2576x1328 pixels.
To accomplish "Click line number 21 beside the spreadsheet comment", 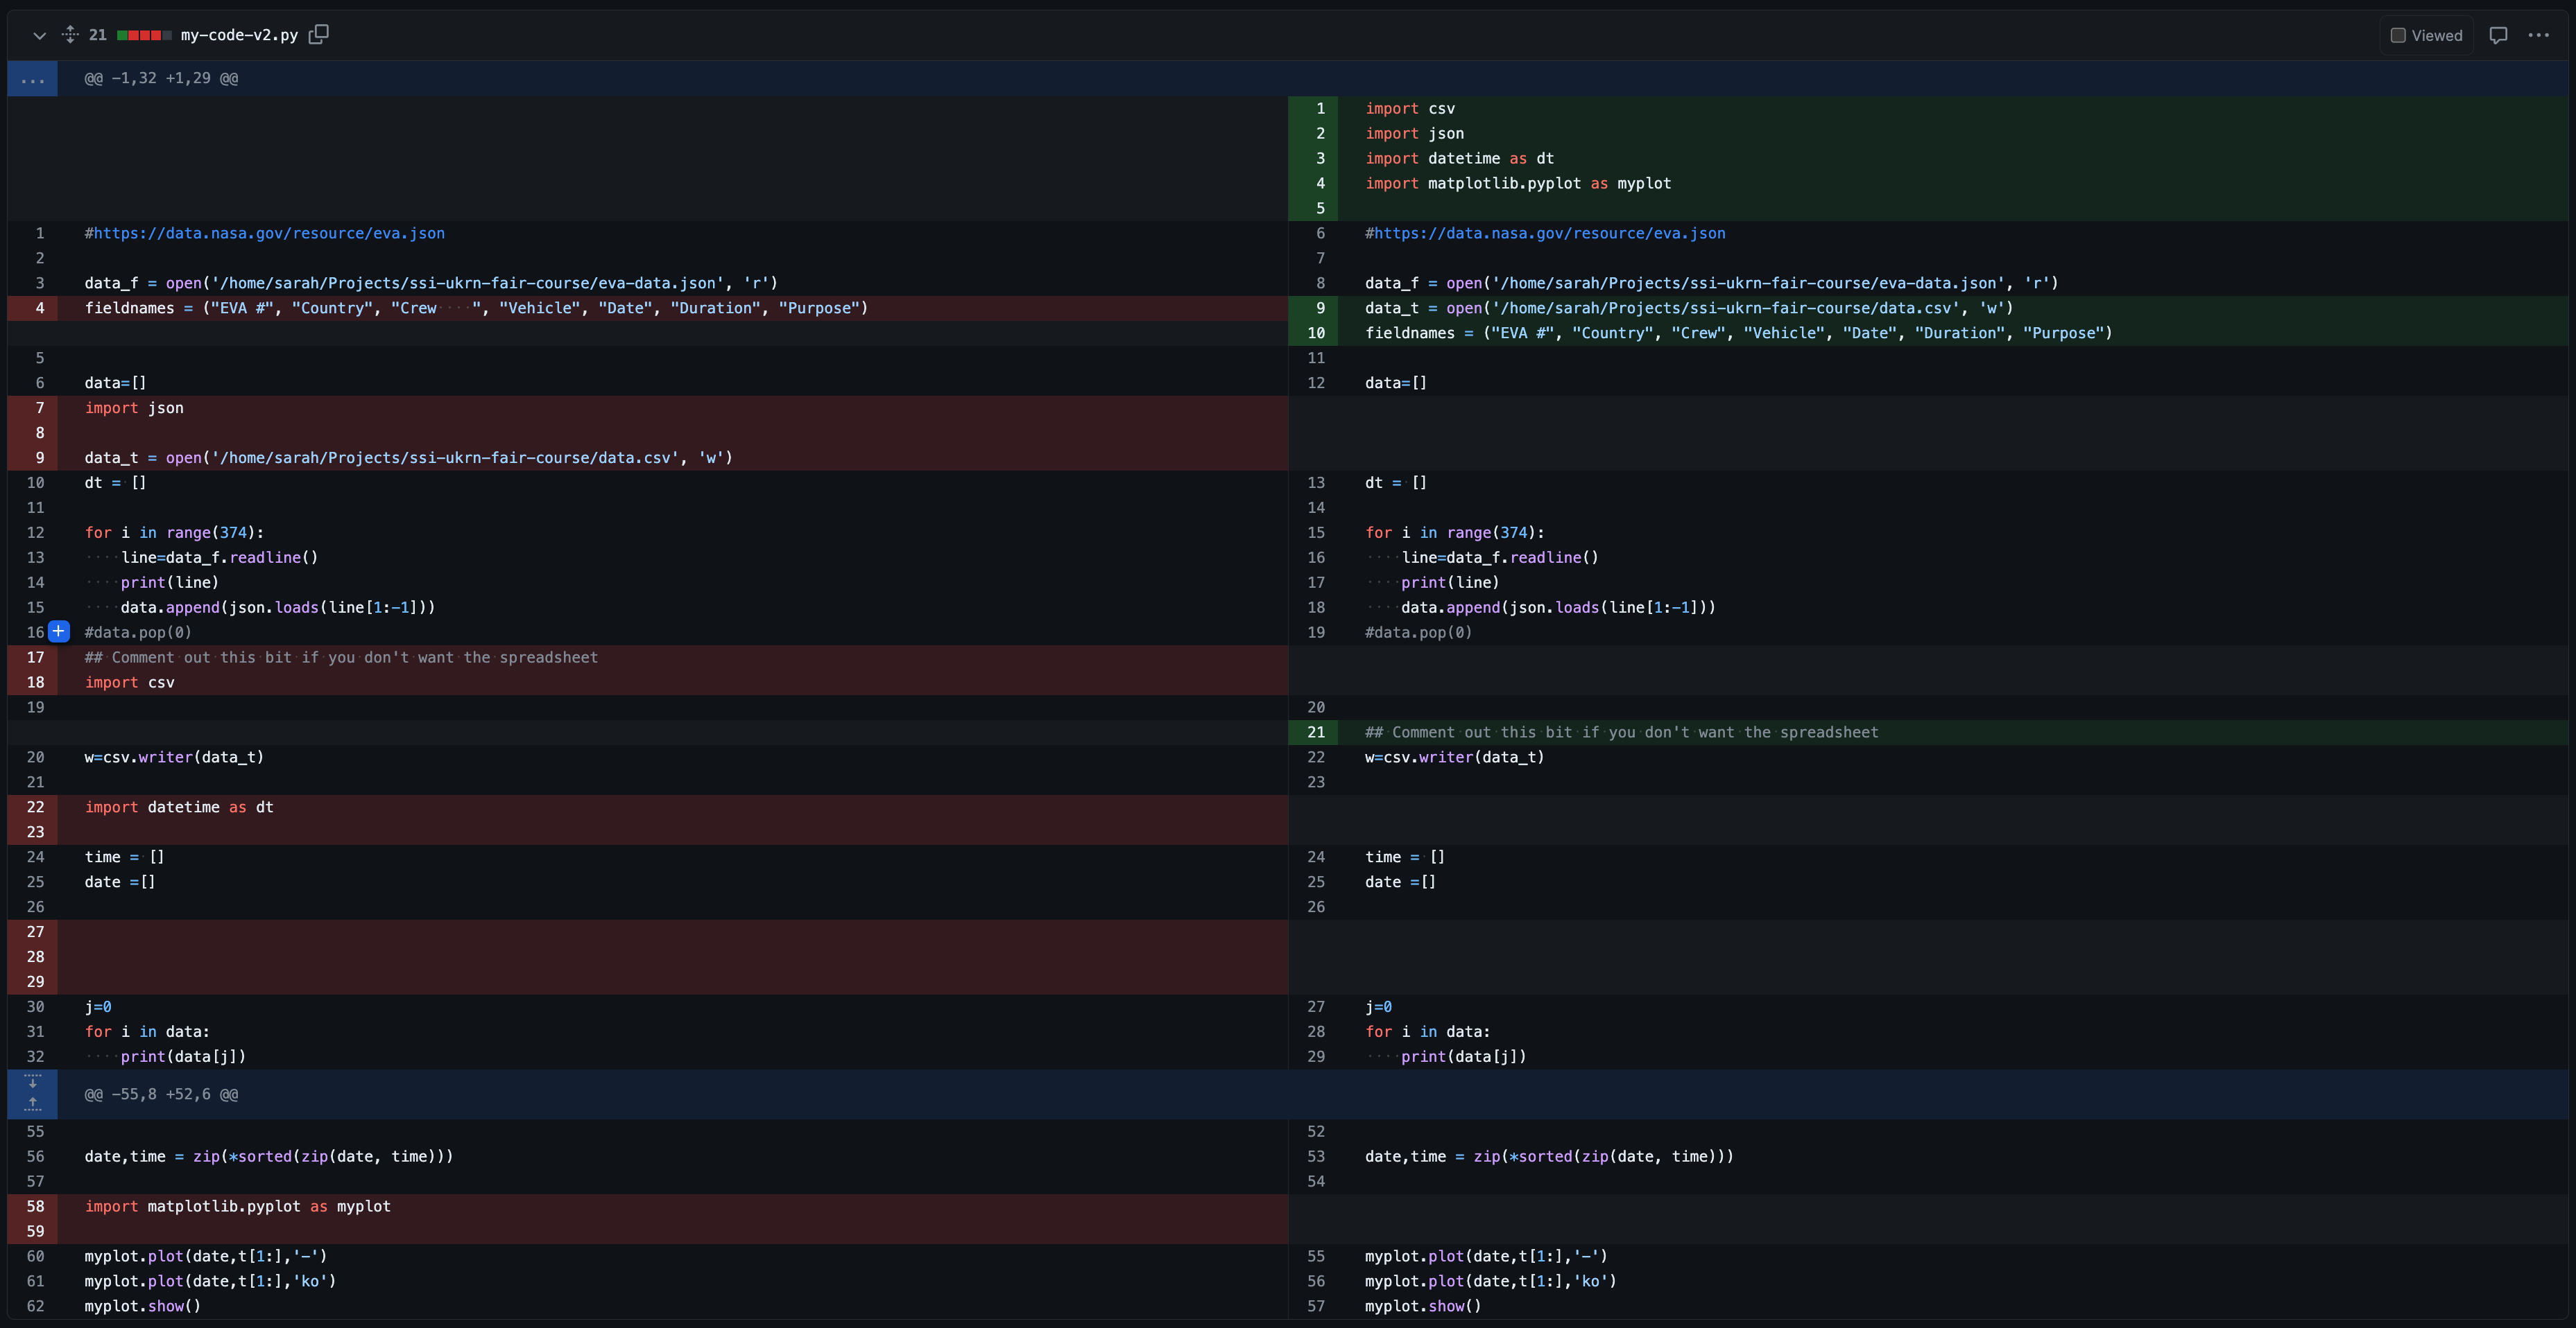I will click(1318, 731).
